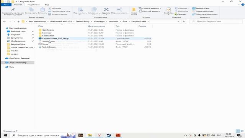This screenshot has height=138, width=245.
Task: Open Properties ribbon button with checkmark
Action: 168,11
